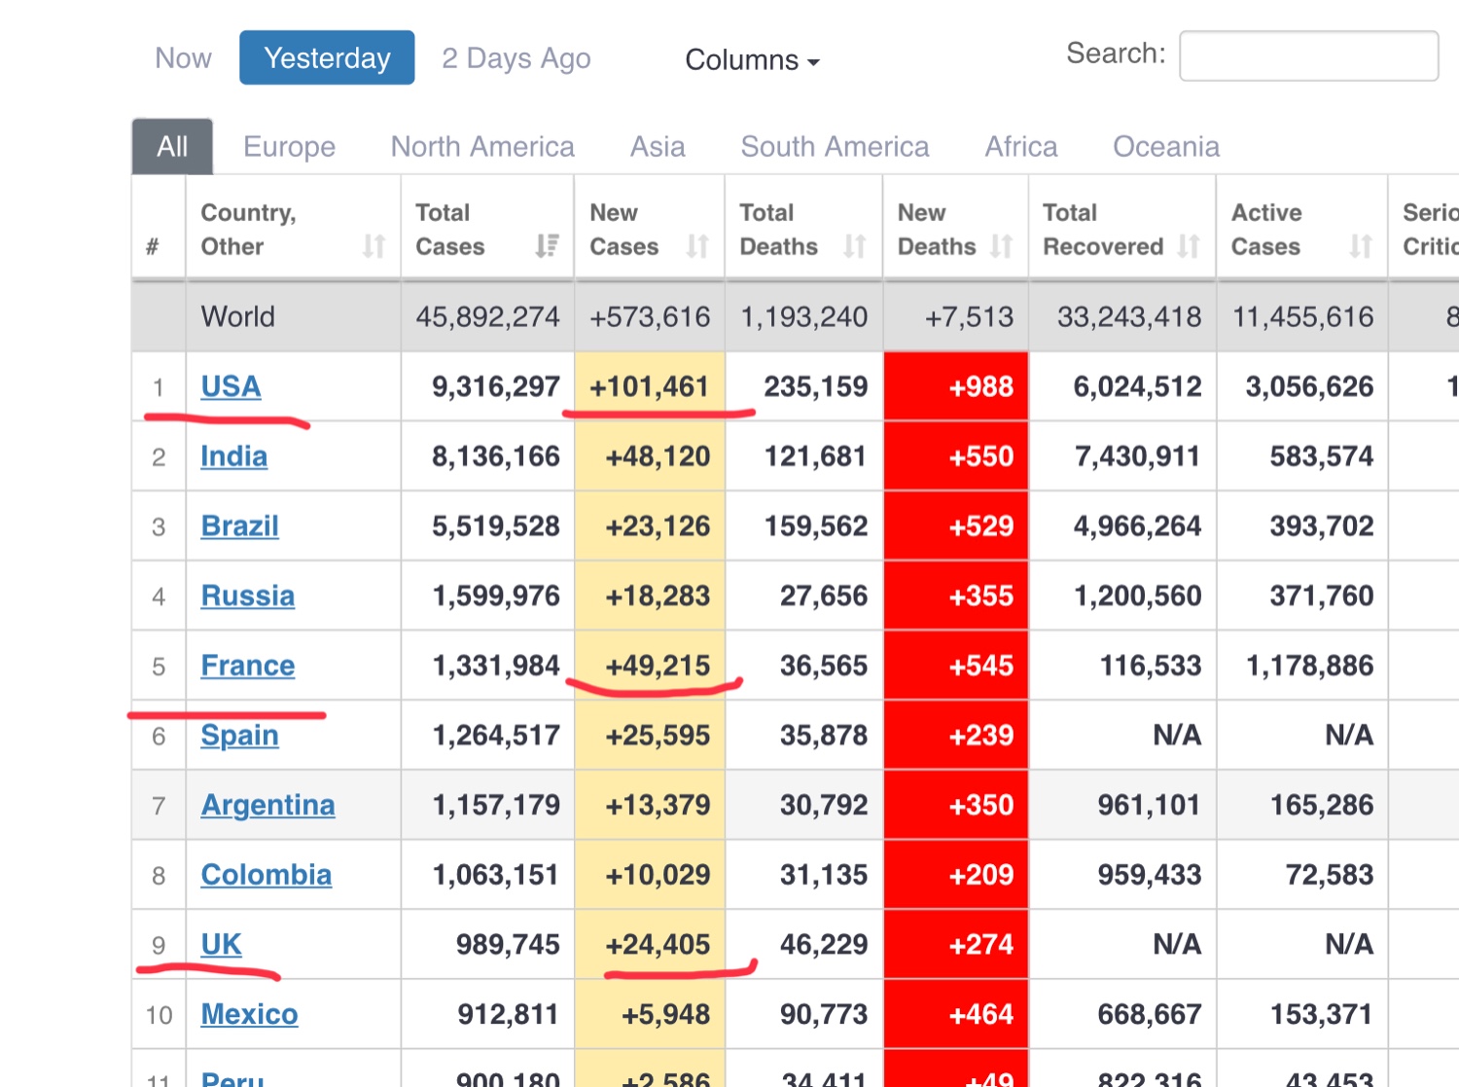The image size is (1459, 1087).
Task: Sort table by Country name arrows icon
Action: (374, 246)
